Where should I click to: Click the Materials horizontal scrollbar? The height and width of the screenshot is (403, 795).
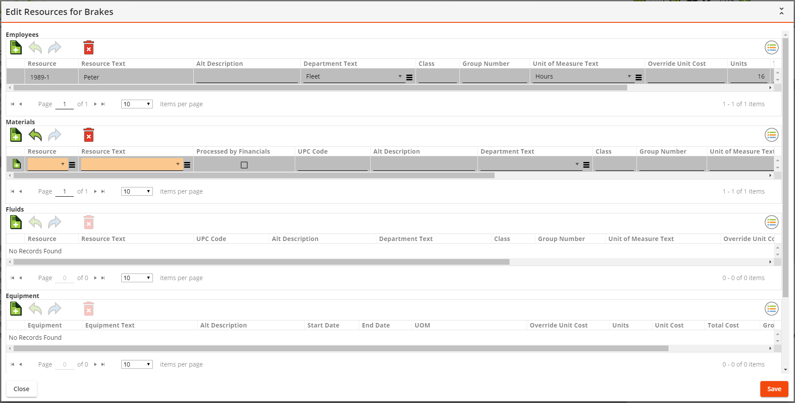pos(254,176)
